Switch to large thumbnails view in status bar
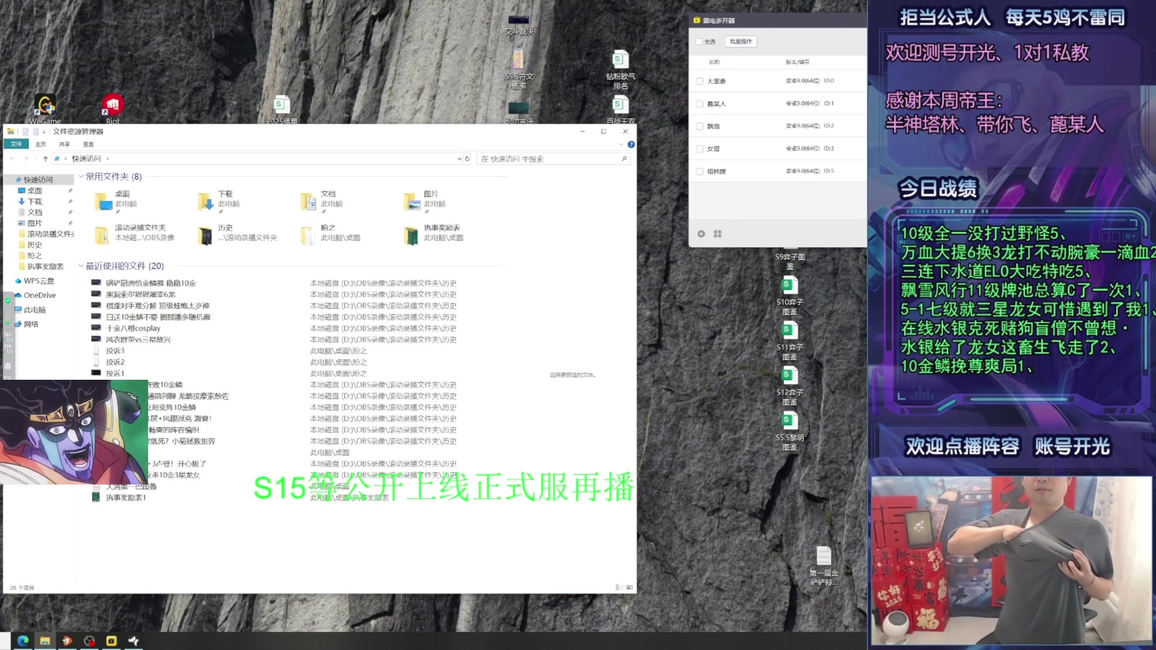Viewport: 1156px width, 650px height. (629, 587)
